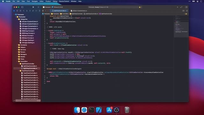Open the Product menu
The width and height of the screenshot is (204, 115).
(x=48, y=1)
